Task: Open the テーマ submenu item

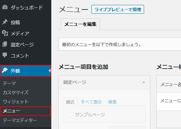Action: (x=9, y=83)
